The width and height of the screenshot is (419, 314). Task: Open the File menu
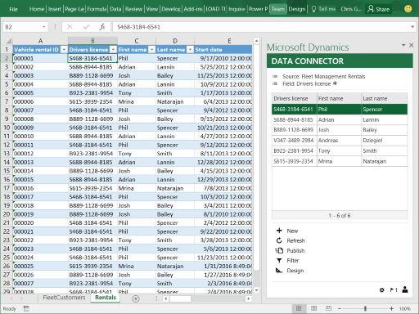(13, 9)
